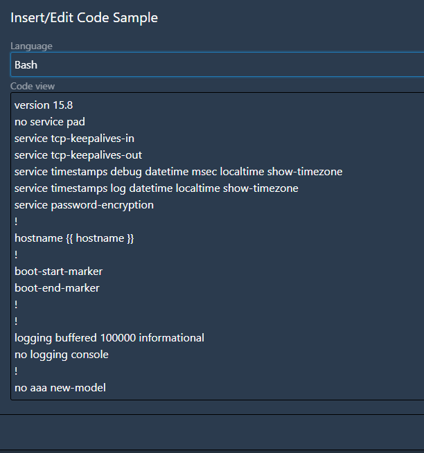
Task: Click the 'boot-start-marker' line
Action: pos(58,272)
